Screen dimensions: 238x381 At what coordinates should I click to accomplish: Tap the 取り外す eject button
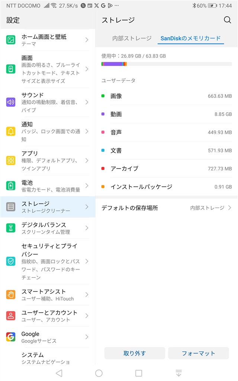click(x=135, y=353)
